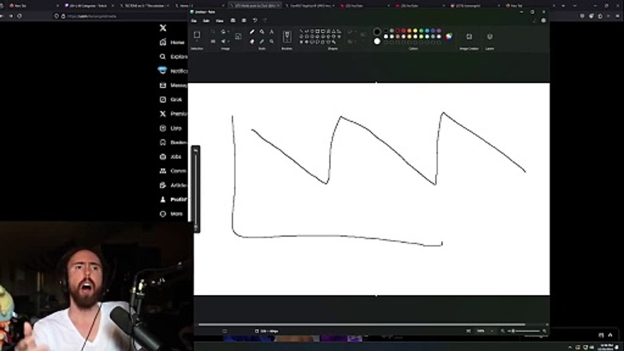
Task: Open the Layers panel in Paint
Action: (x=490, y=37)
